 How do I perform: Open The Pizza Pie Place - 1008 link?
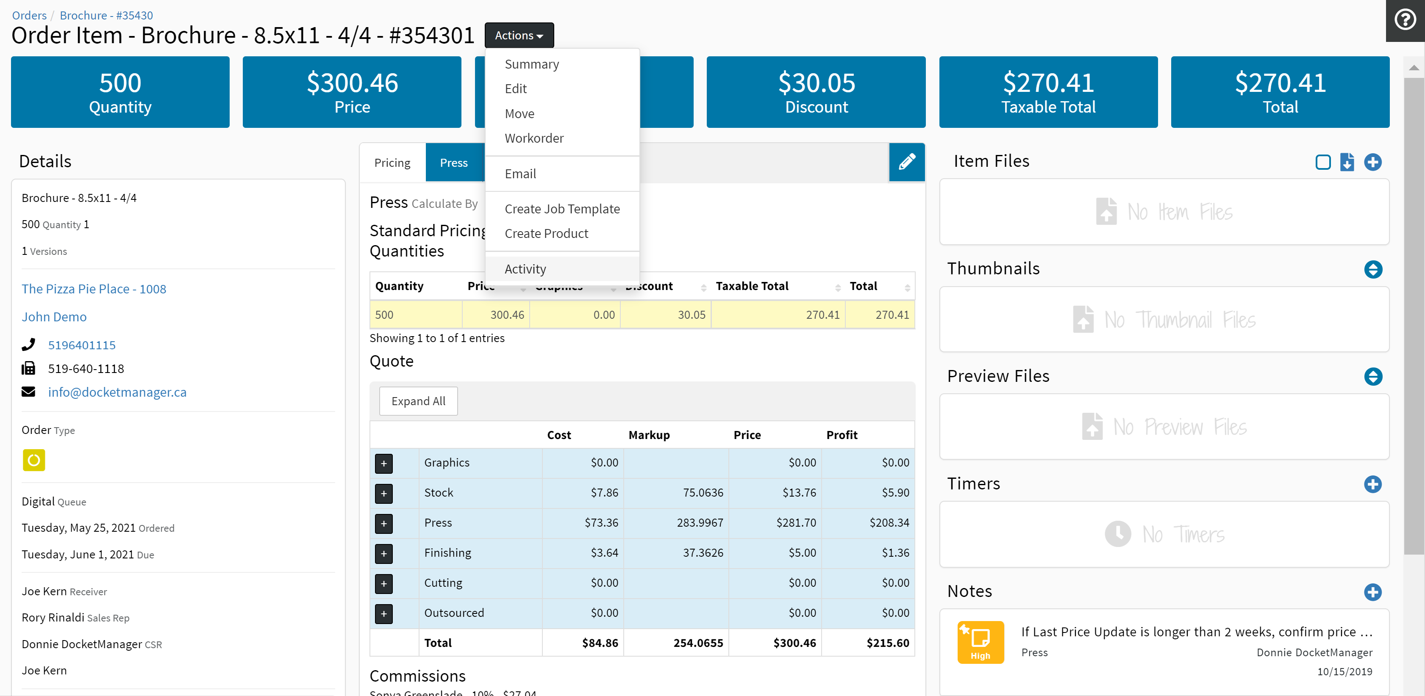tap(94, 289)
